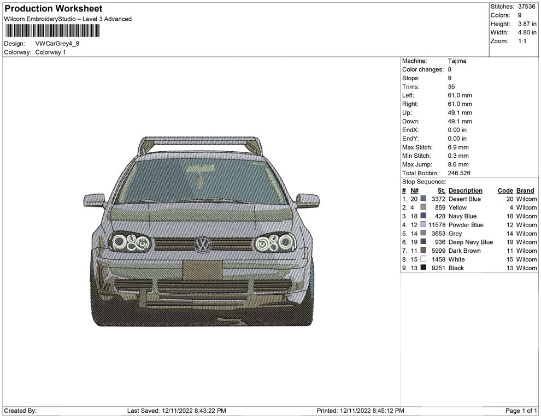Click the height value 3.87 in
Screen dimensions: 541x416
point(527,24)
